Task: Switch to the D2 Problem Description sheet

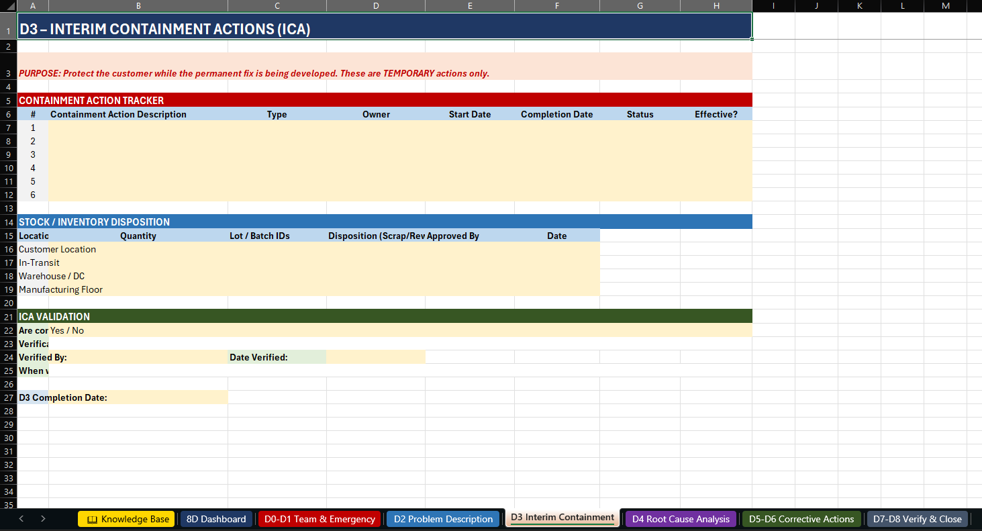Action: pos(443,519)
